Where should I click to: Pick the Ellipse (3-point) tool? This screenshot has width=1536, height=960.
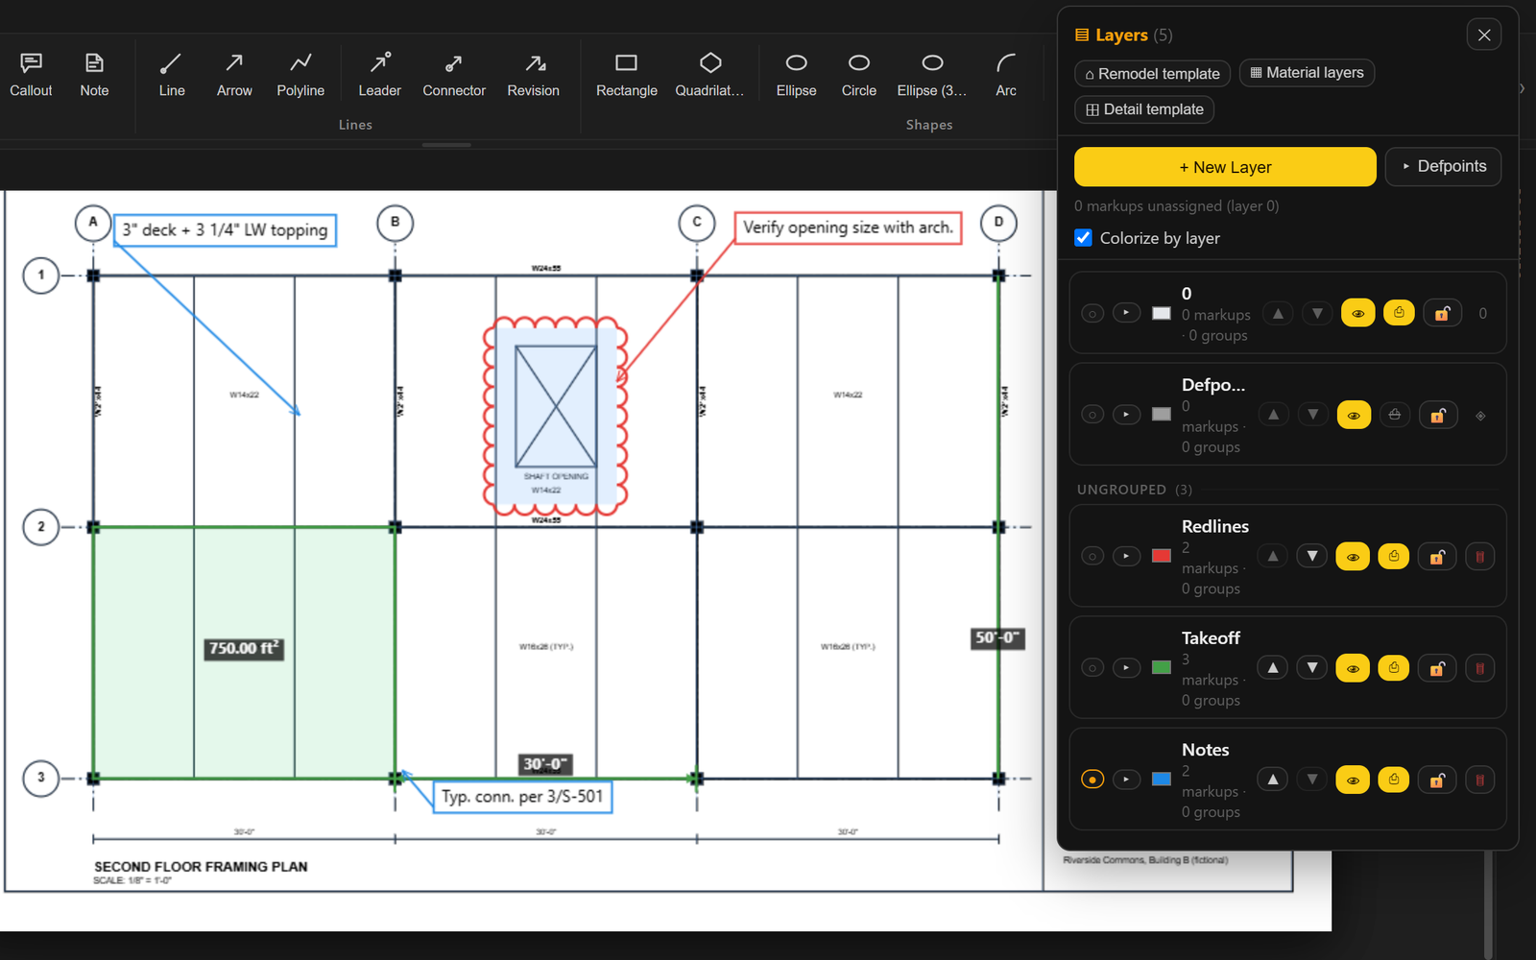(932, 75)
